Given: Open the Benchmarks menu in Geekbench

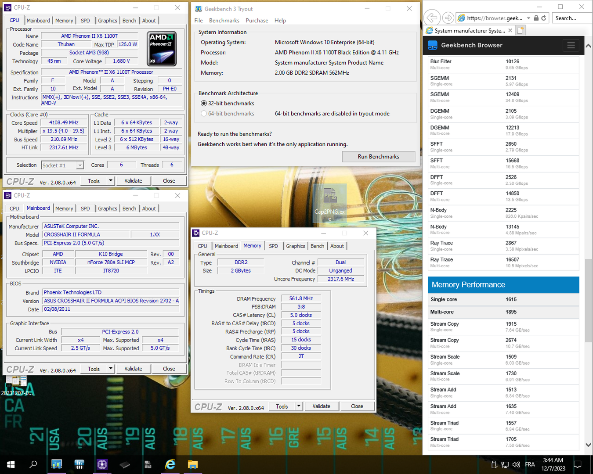Looking at the screenshot, I should 224,21.
